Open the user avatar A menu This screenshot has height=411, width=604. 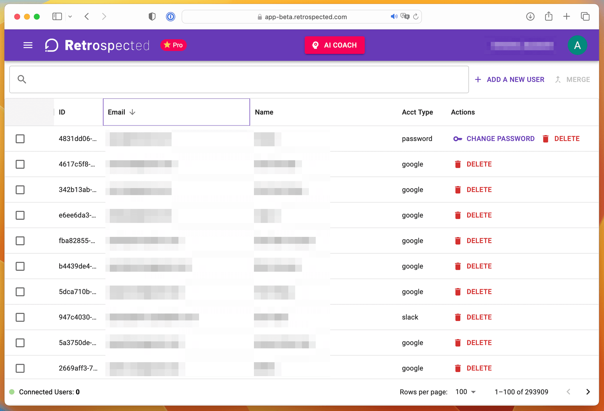pos(577,45)
